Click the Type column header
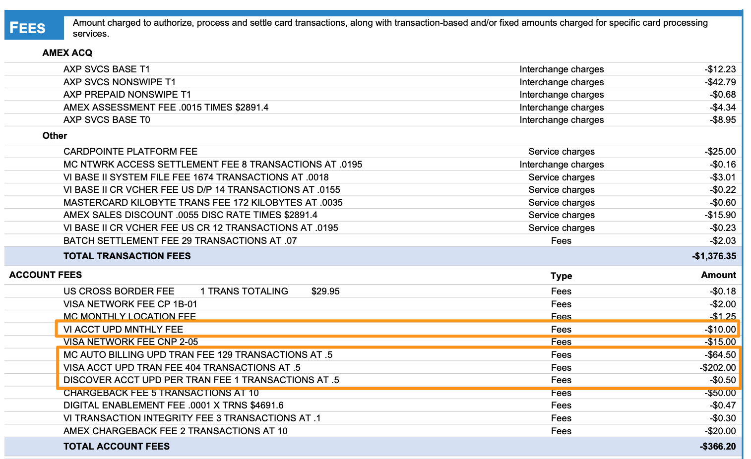This screenshot has width=751, height=459. click(x=561, y=276)
